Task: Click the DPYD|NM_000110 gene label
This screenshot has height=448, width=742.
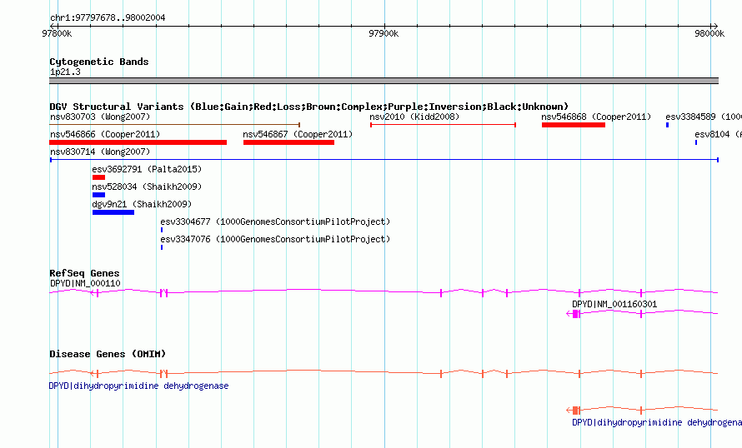Action: [85, 284]
